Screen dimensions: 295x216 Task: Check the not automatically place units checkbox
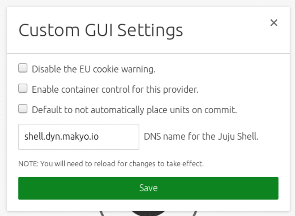click(23, 109)
